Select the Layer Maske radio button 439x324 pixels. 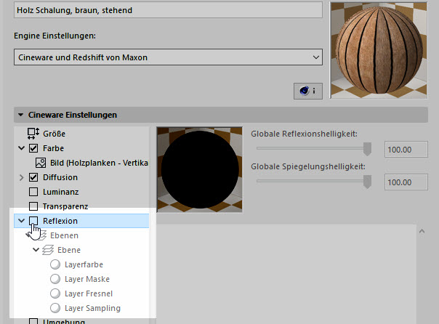[x=55, y=279]
